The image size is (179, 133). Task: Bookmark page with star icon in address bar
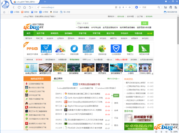point(120,7)
